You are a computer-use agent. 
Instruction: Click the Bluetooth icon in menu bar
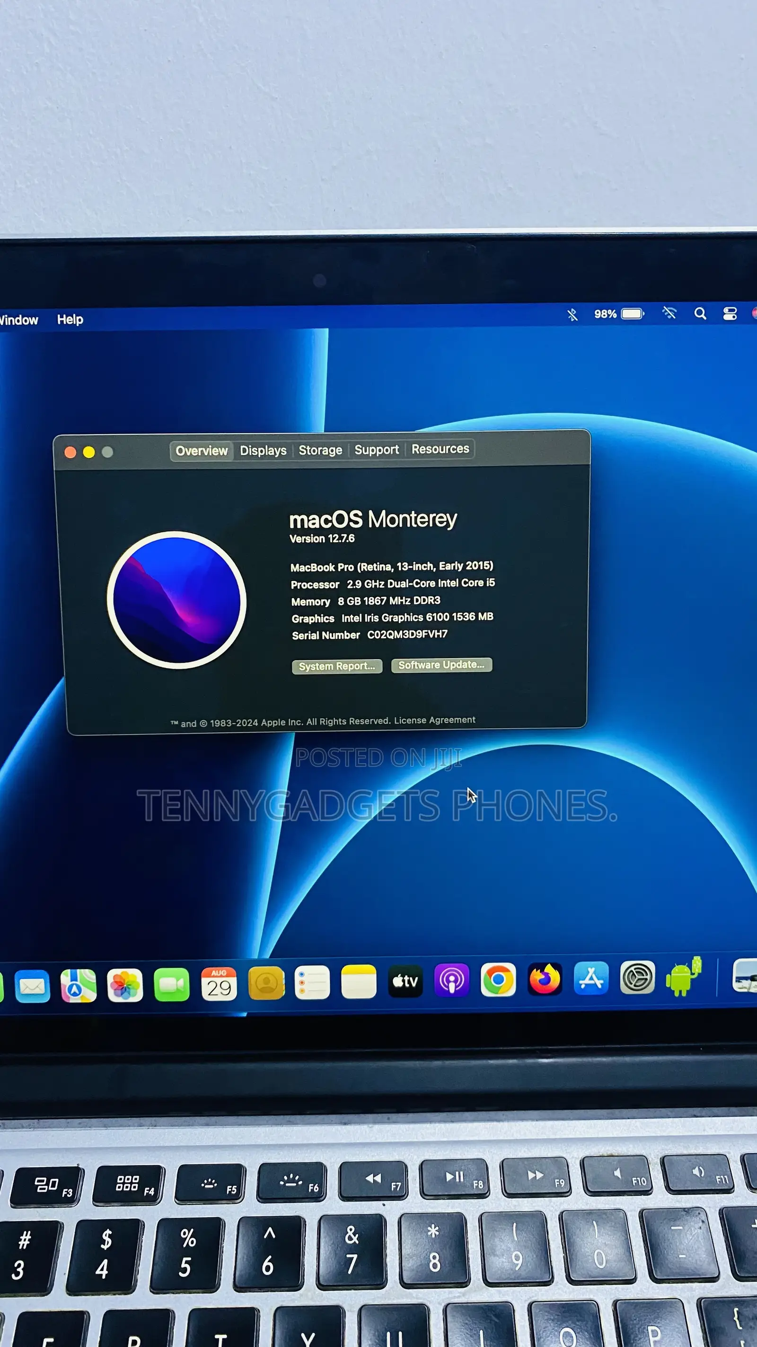click(x=572, y=315)
